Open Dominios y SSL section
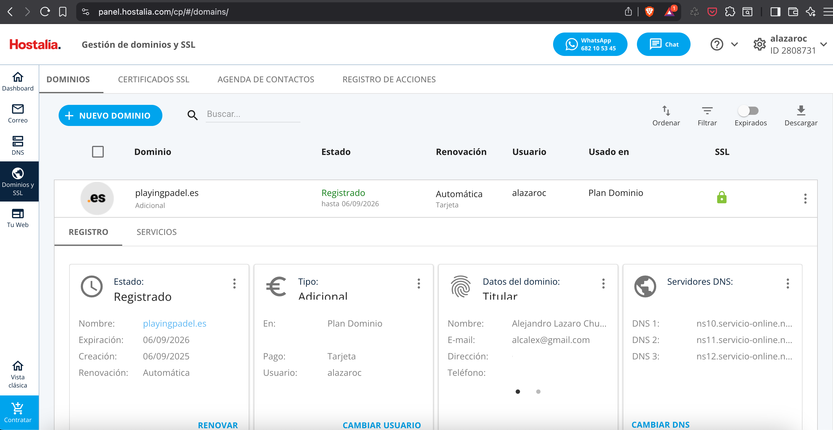This screenshot has height=430, width=833. point(18,181)
